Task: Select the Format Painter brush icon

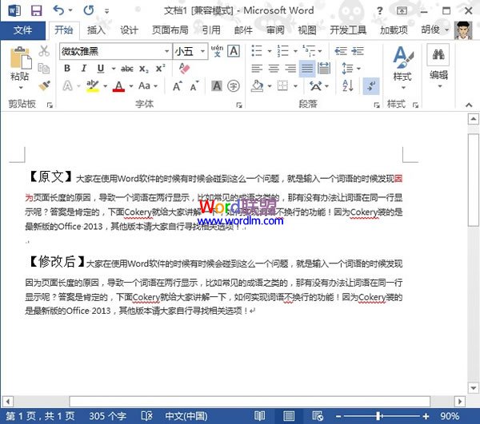Action: [x=44, y=85]
